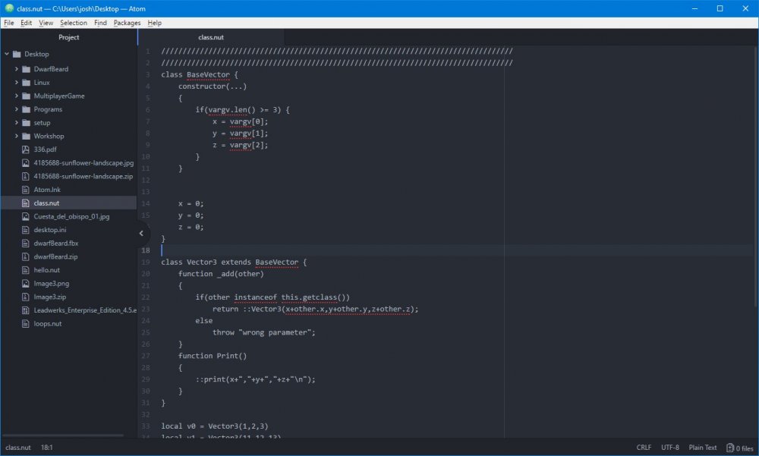Click the git files icon in status bar

[x=730, y=448]
